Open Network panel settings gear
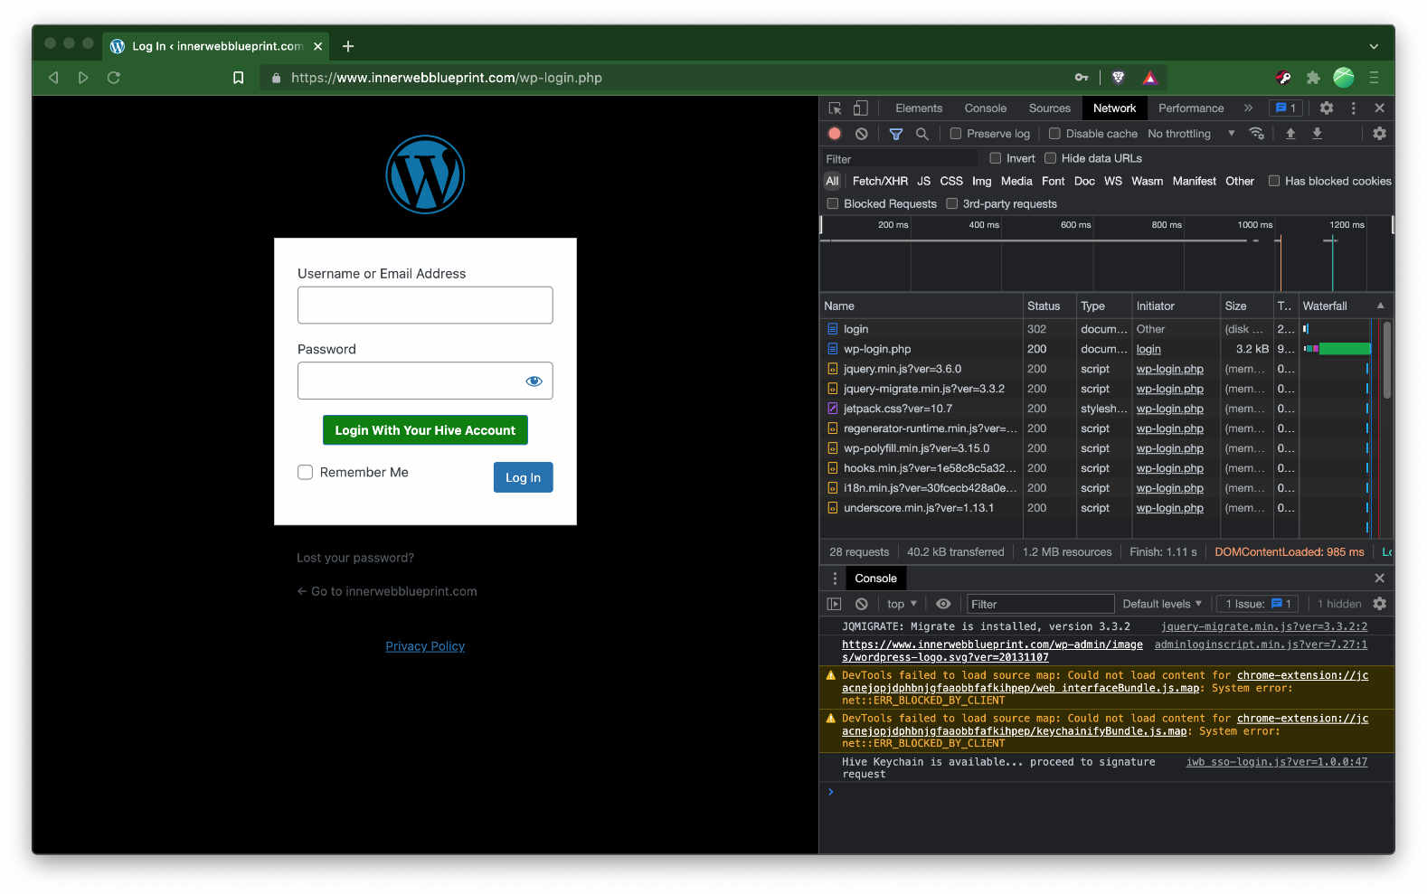Viewport: 1427px width, 894px height. 1379,134
